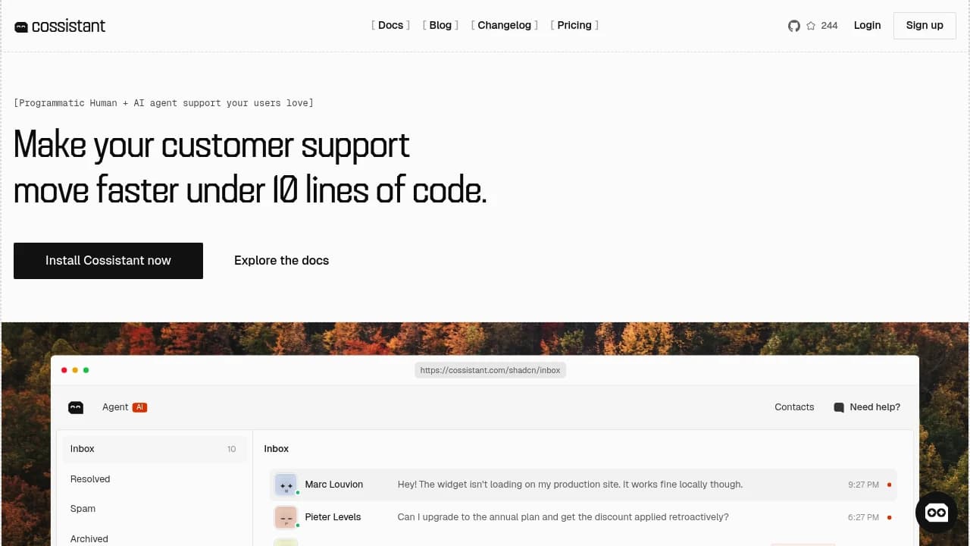Click the Marc Louvion name
Viewport: 970px width, 546px height.
coord(334,485)
